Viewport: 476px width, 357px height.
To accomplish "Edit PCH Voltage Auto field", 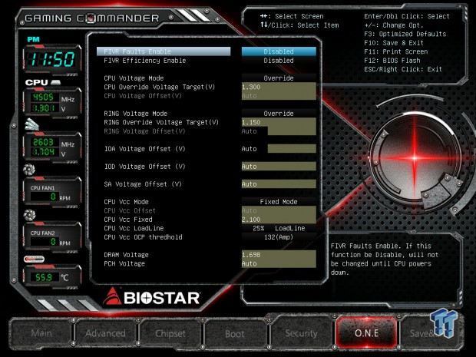I will point(279,263).
